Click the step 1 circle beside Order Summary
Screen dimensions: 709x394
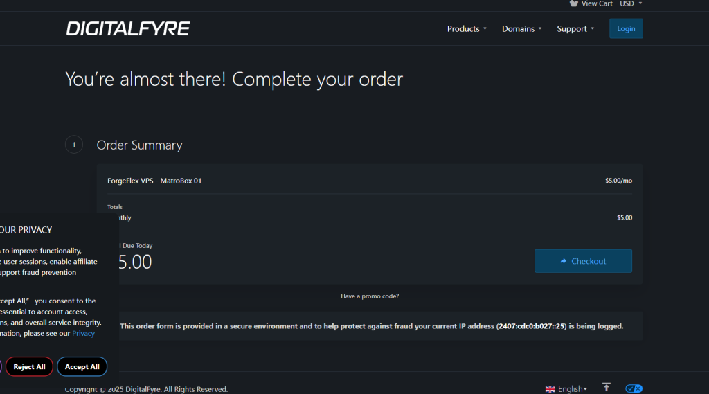(73, 145)
